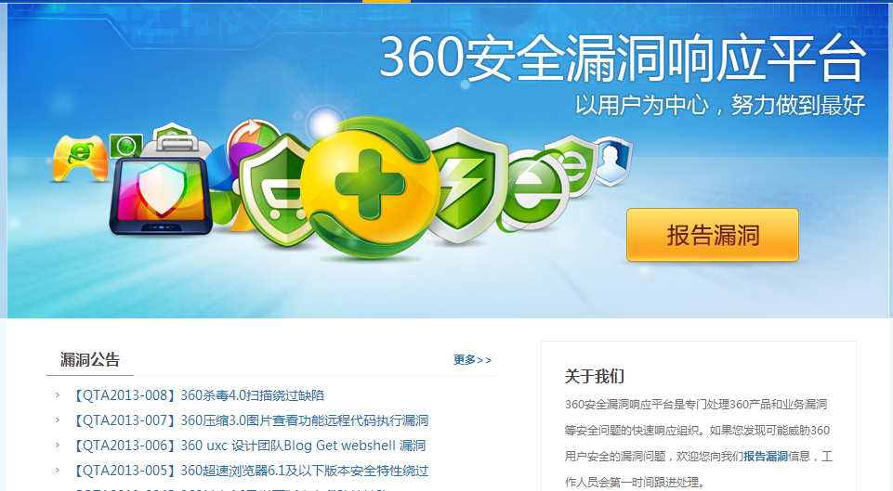Click arrow bullet beside QTA2013-008 entry
893x491 pixels.
tap(57, 394)
